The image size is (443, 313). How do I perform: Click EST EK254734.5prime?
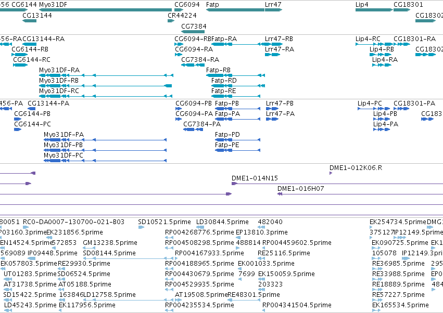coord(371,227)
